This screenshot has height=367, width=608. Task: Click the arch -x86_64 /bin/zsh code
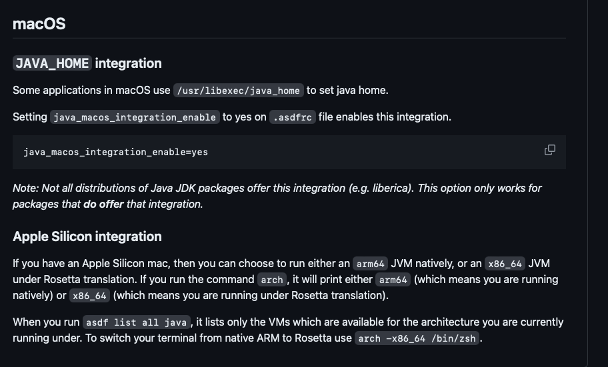(417, 338)
